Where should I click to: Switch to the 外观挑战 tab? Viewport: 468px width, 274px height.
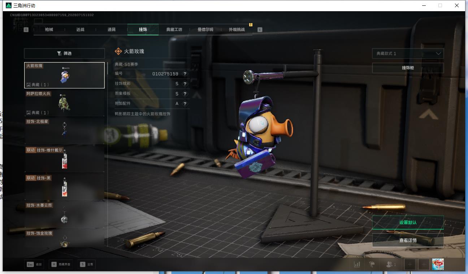tap(237, 30)
